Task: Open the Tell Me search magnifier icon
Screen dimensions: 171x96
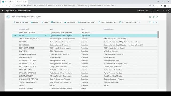Action: (152, 11)
